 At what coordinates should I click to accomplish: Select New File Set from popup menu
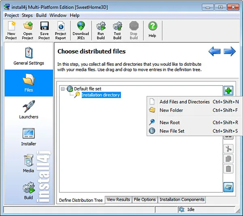[172, 131]
